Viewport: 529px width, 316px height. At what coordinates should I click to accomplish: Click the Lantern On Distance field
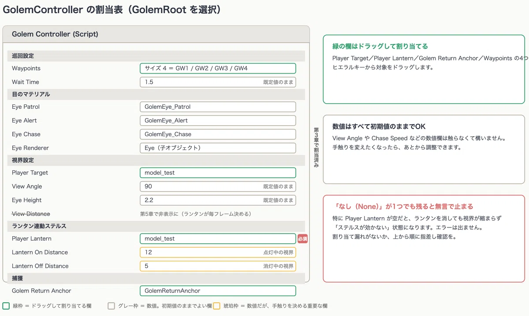[x=218, y=253]
